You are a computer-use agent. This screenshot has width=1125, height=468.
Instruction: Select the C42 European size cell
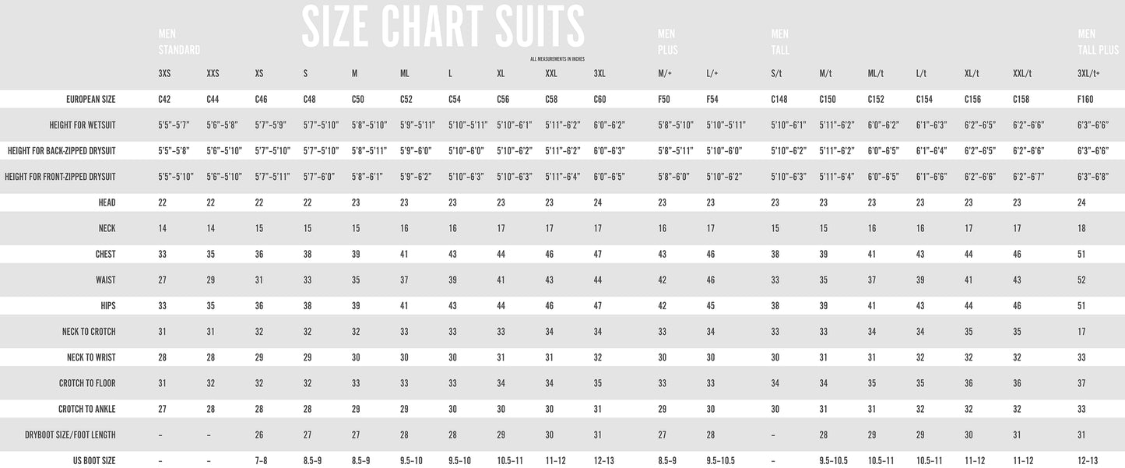coord(164,100)
